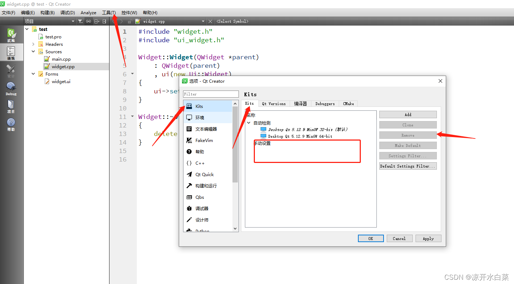This screenshot has width=514, height=284.
Task: Switch to the Qt Versions tab
Action: click(274, 104)
